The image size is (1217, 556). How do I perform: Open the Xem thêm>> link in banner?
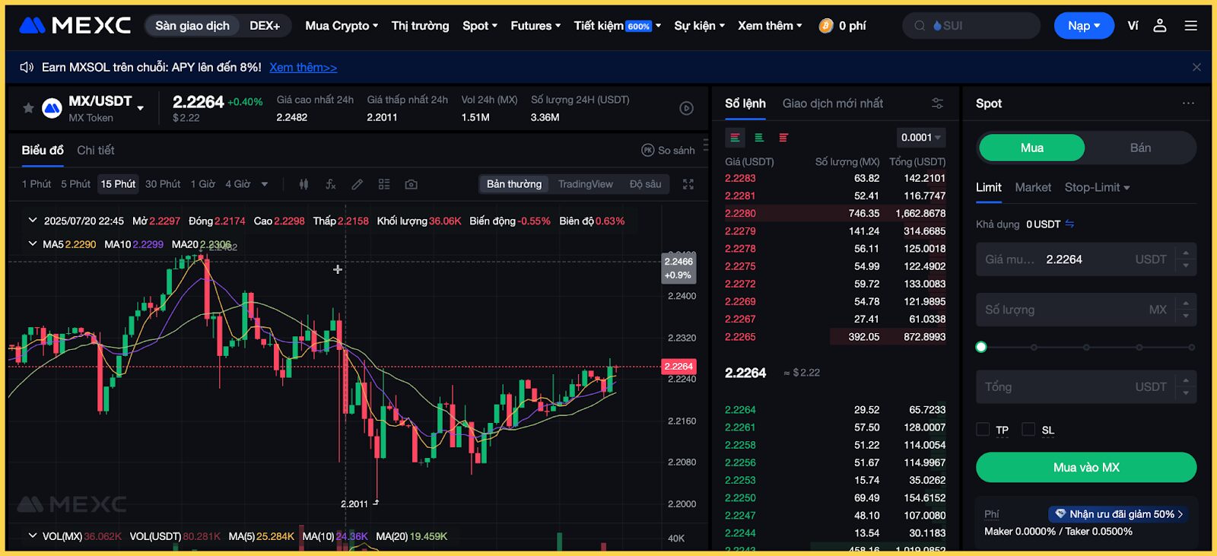(x=303, y=67)
